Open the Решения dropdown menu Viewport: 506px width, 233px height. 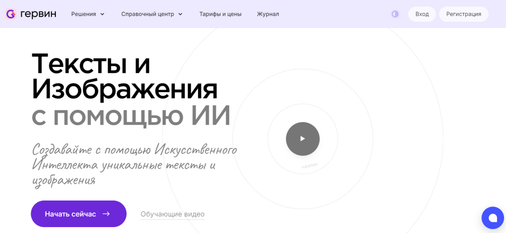[x=88, y=14]
